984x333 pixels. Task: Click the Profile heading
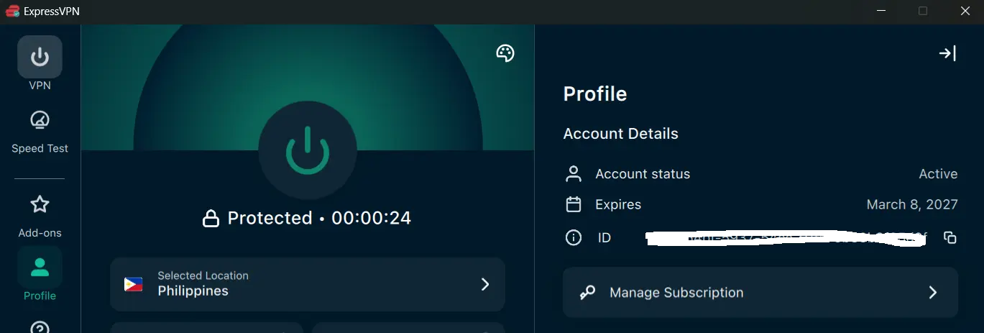[x=595, y=94]
